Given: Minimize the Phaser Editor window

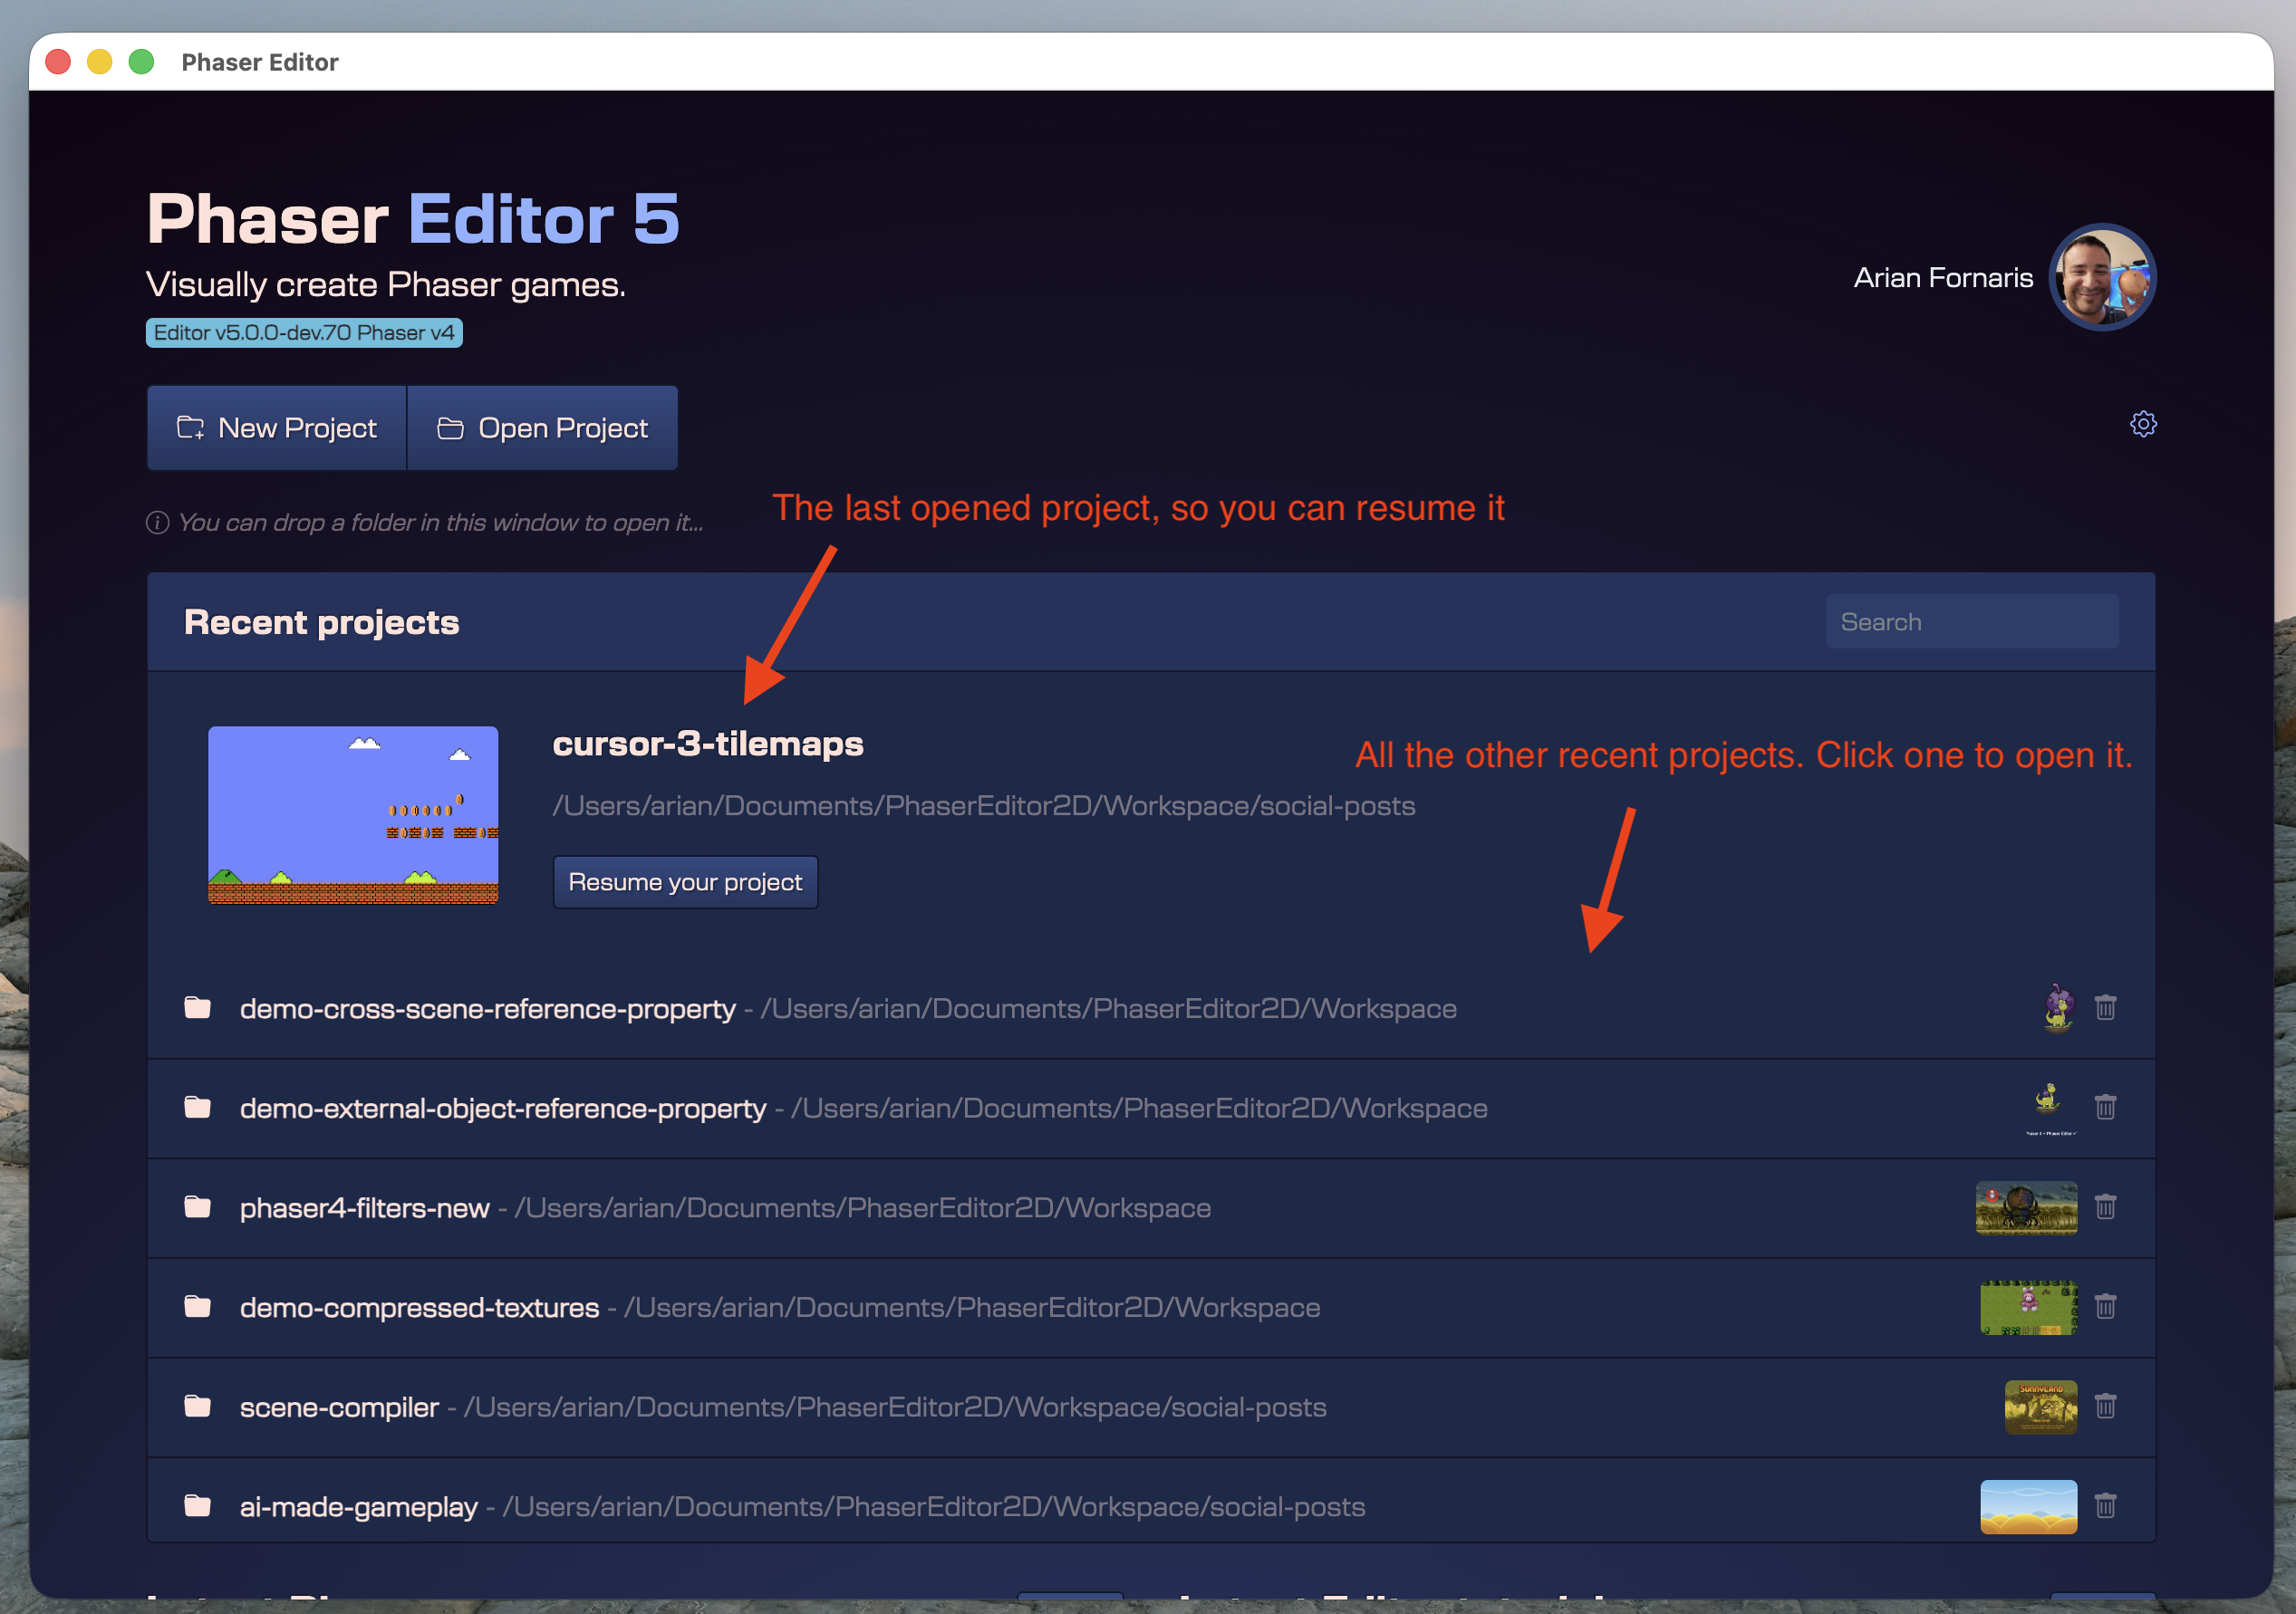Looking at the screenshot, I should point(100,62).
